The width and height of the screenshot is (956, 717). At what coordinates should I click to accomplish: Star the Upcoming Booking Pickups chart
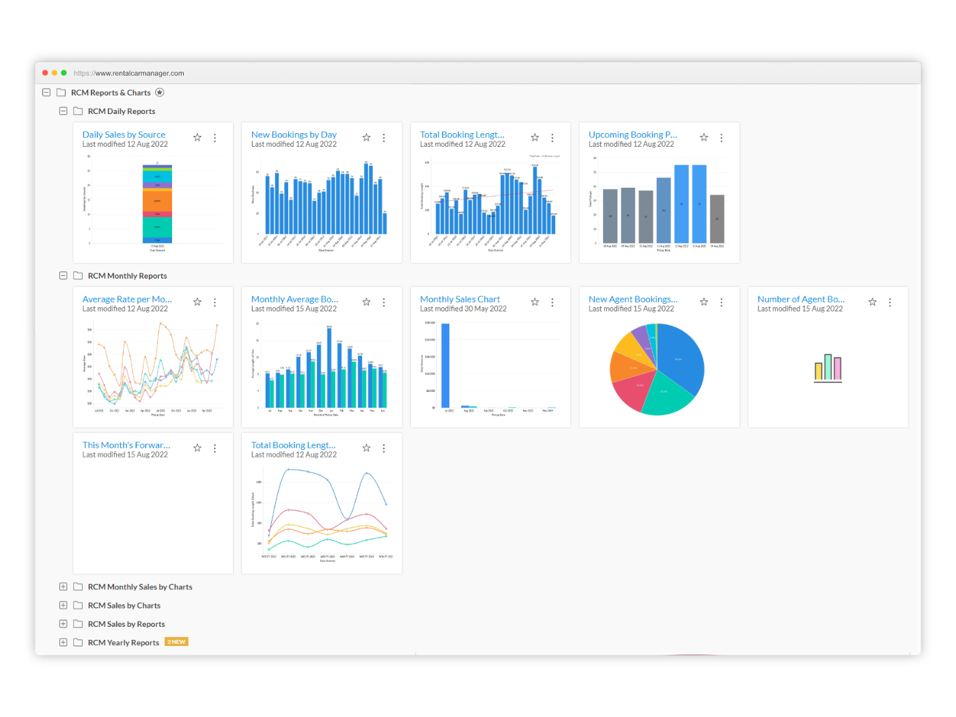pyautogui.click(x=703, y=137)
